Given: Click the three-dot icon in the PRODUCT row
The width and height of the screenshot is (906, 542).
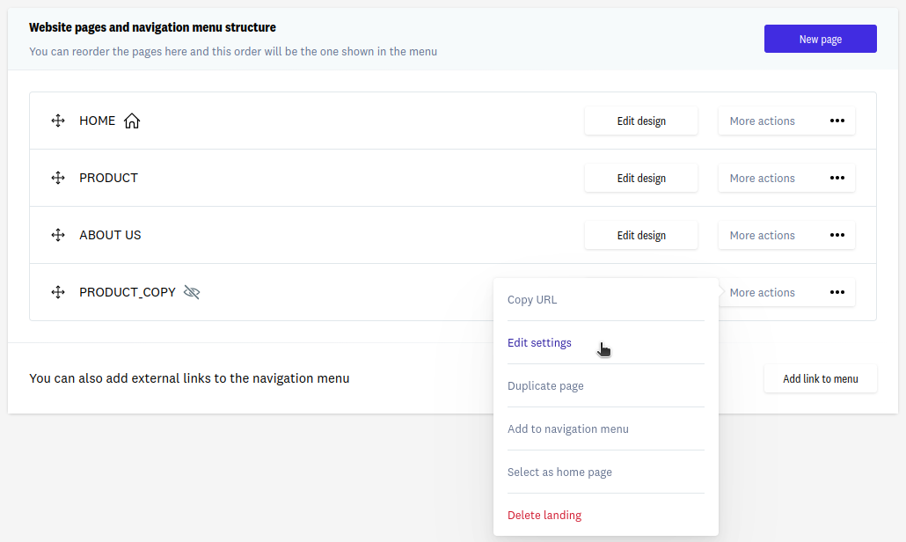Looking at the screenshot, I should (x=837, y=178).
